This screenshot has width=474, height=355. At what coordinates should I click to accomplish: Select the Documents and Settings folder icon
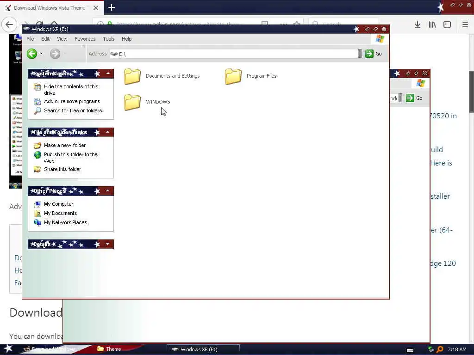coord(132,76)
